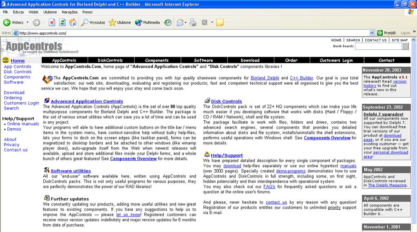
Task: Click the Quick Search input field
Action: click(x=378, y=46)
